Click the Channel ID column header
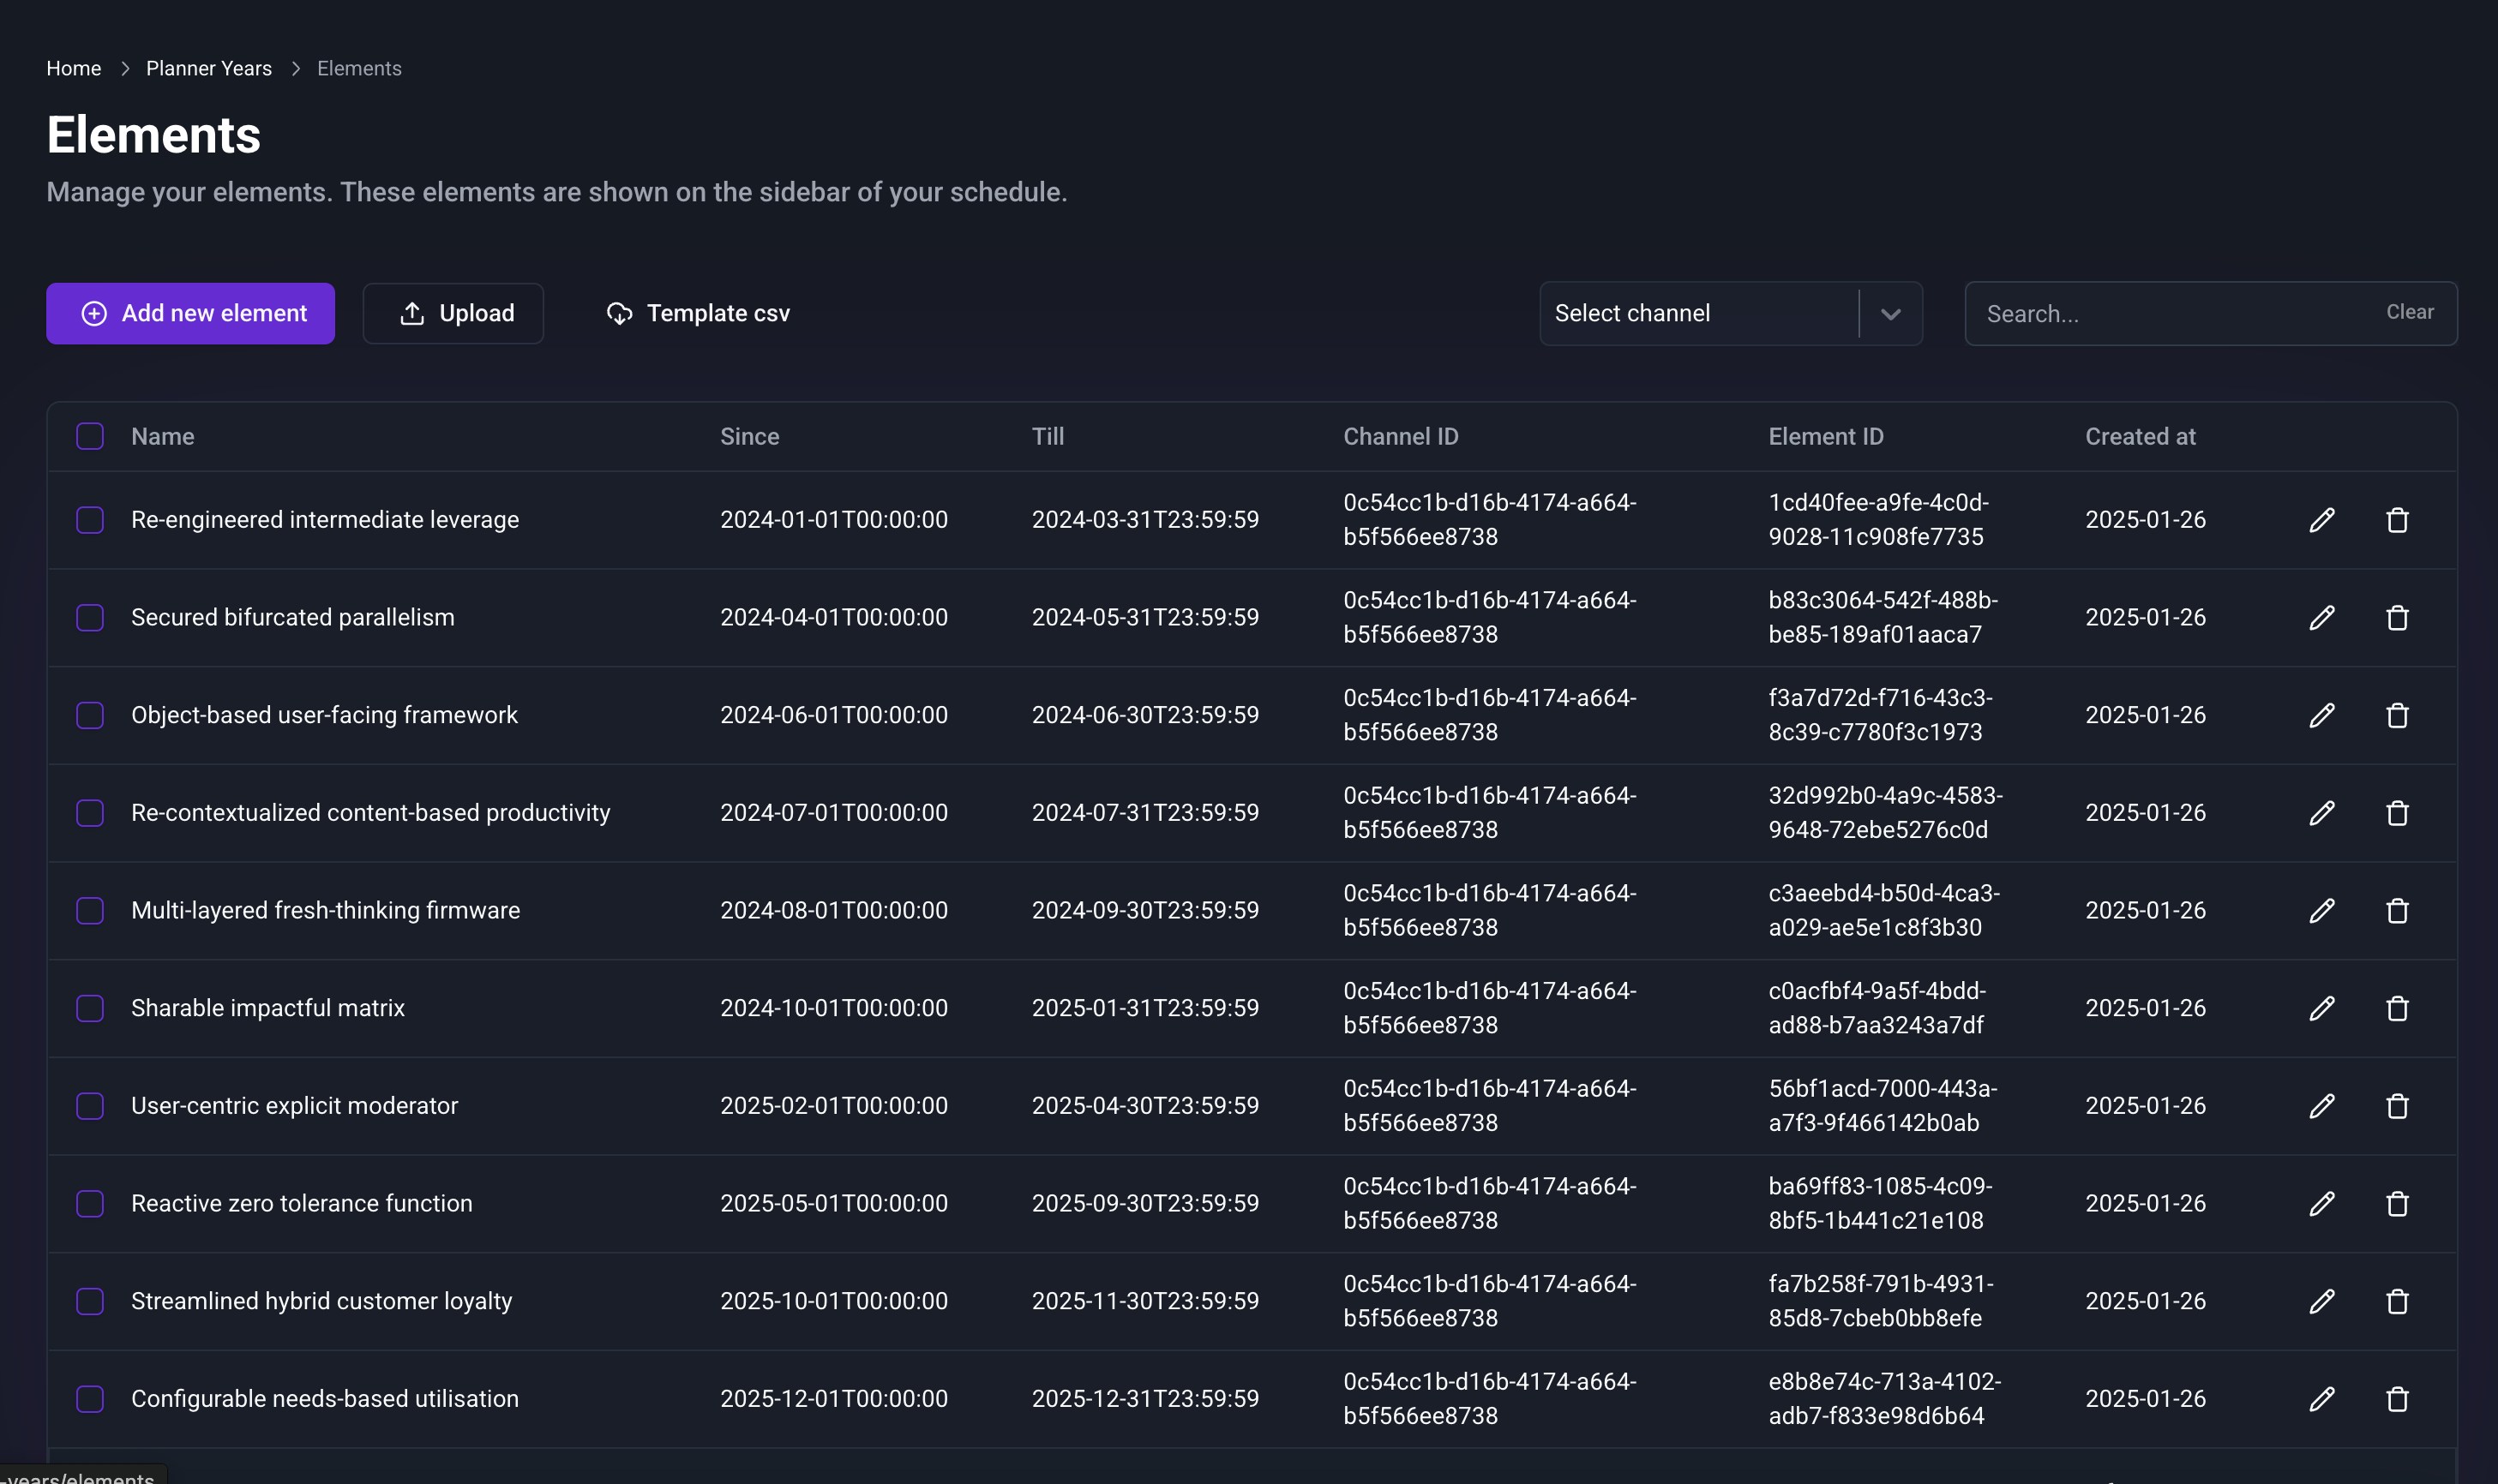Image resolution: width=2498 pixels, height=1484 pixels. [1401, 436]
